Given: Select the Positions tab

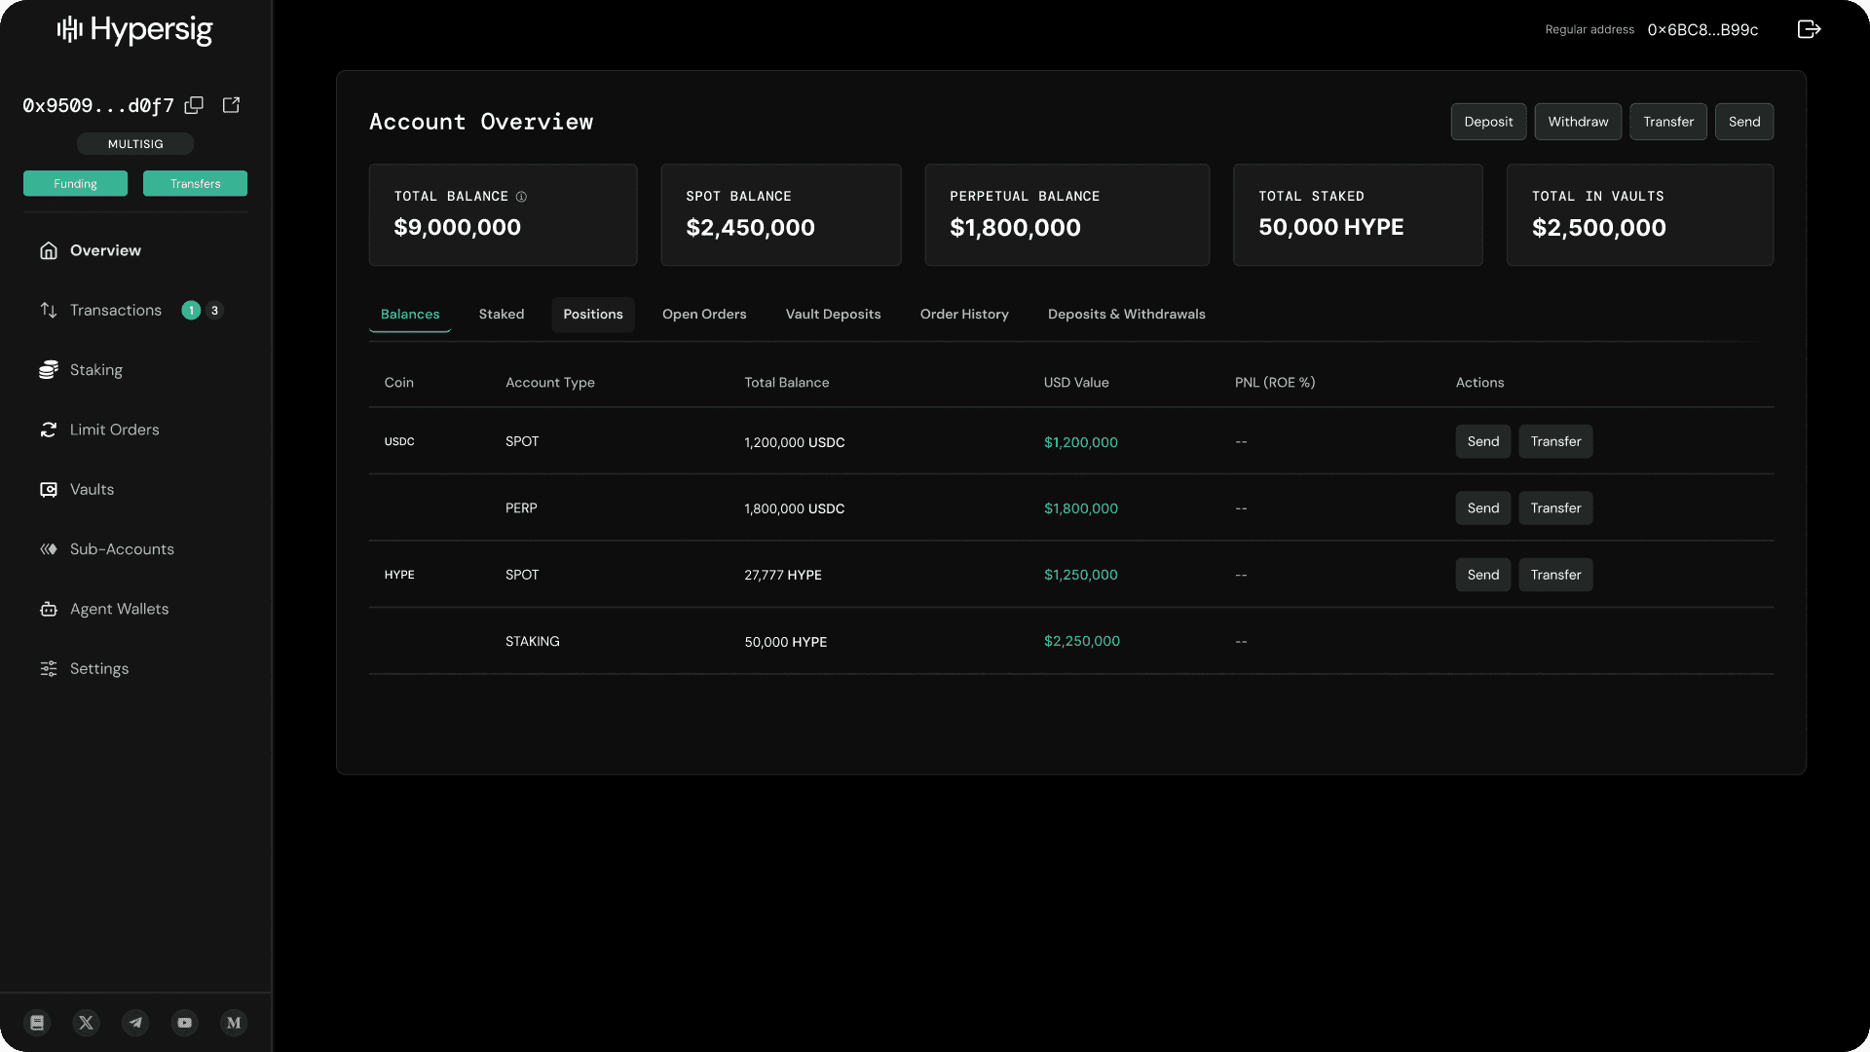Looking at the screenshot, I should click(x=592, y=314).
